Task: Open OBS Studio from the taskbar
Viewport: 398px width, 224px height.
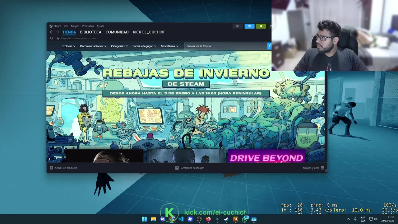Action: 199,219
